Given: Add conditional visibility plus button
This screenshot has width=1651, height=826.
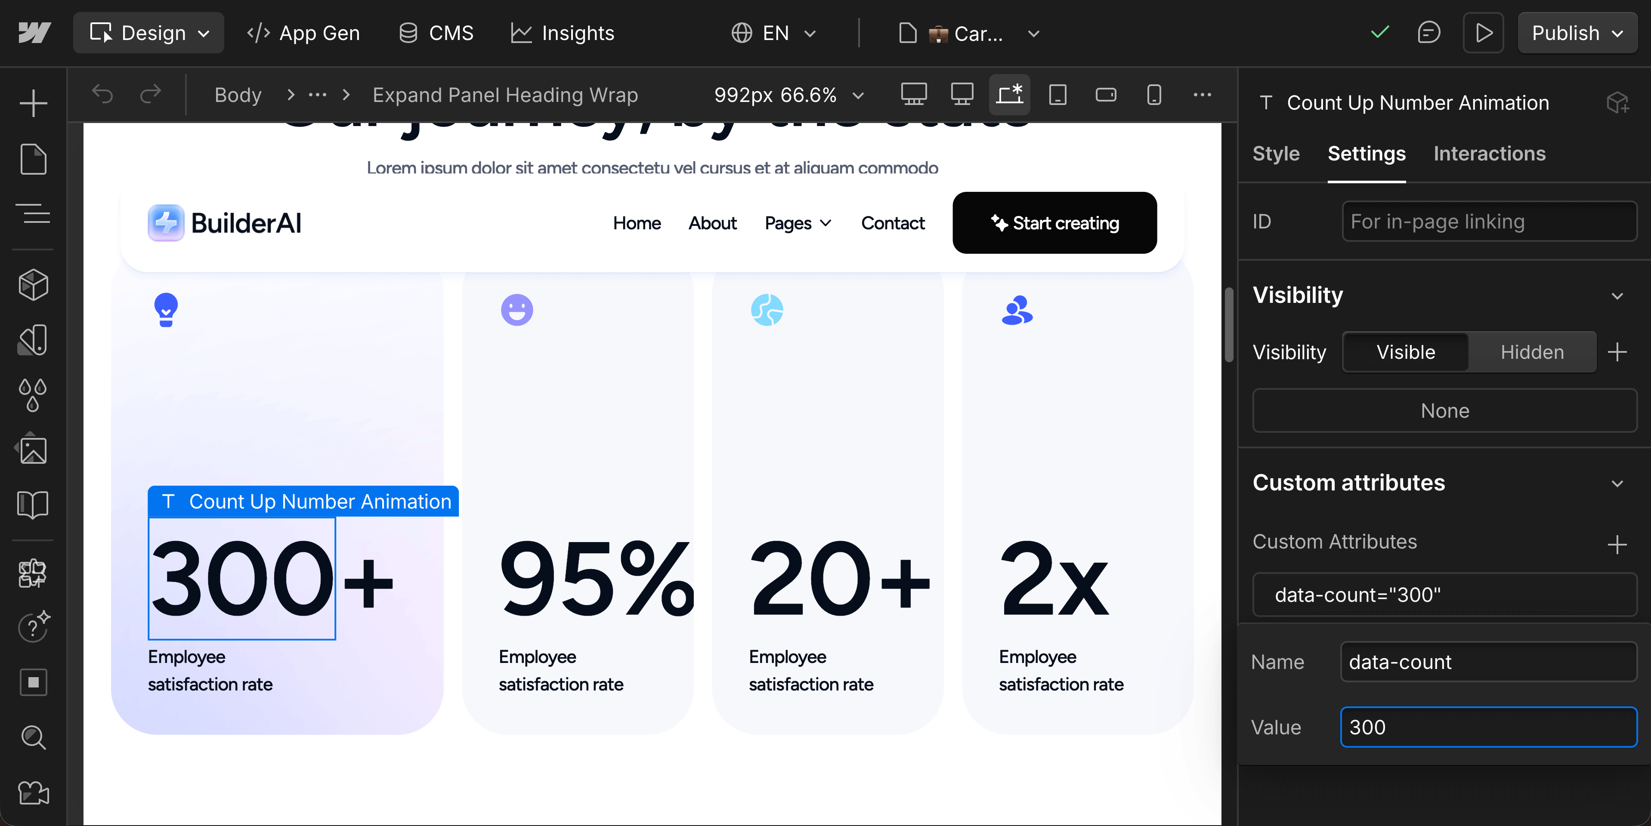Looking at the screenshot, I should point(1618,352).
